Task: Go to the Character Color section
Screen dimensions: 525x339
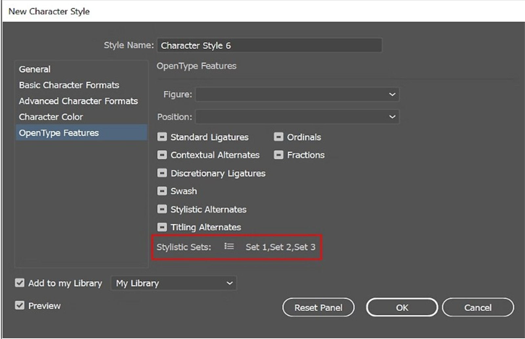Action: pos(81,117)
